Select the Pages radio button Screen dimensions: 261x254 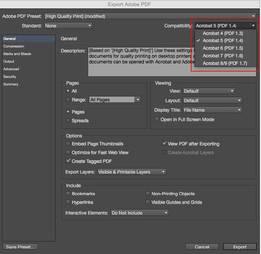click(x=68, y=112)
